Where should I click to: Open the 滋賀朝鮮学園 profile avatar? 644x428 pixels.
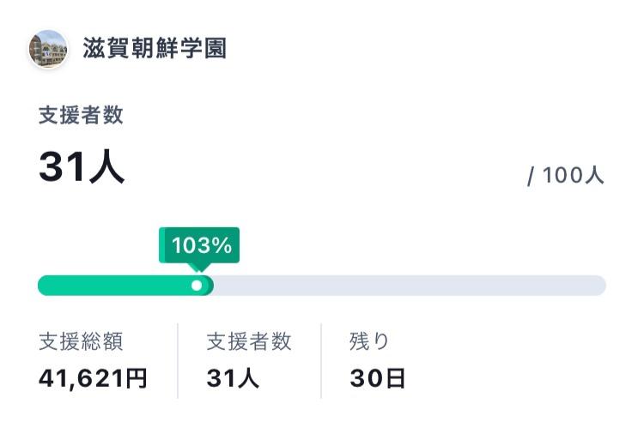point(48,49)
